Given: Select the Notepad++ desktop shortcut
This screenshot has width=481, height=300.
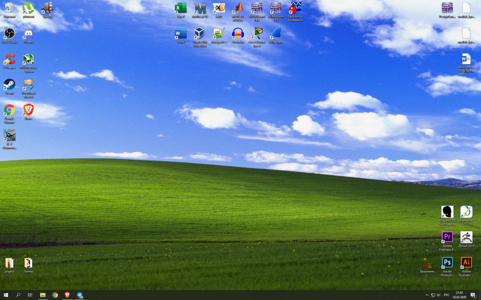Looking at the screenshot, I should pos(219,36).
